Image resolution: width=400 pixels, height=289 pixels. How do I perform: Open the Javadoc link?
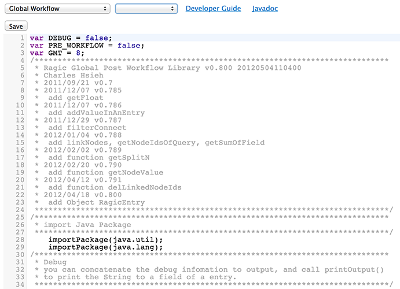pyautogui.click(x=265, y=9)
